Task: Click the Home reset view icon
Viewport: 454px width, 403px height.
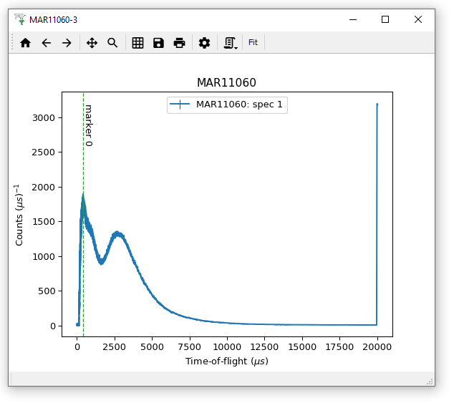Action: pyautogui.click(x=26, y=43)
